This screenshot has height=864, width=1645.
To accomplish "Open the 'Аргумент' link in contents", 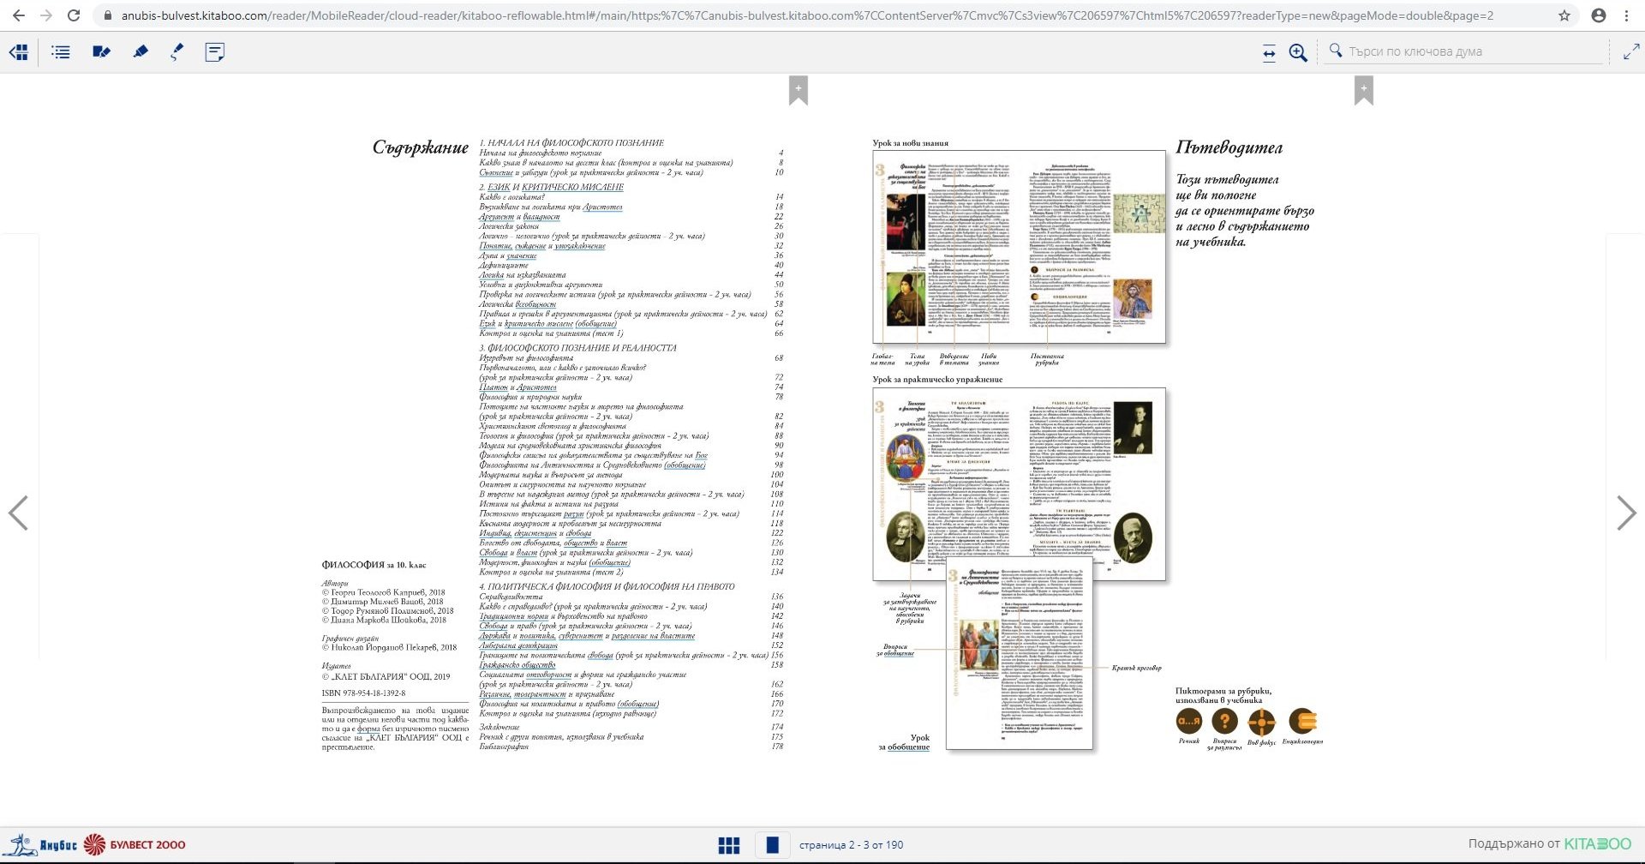I will (x=497, y=217).
